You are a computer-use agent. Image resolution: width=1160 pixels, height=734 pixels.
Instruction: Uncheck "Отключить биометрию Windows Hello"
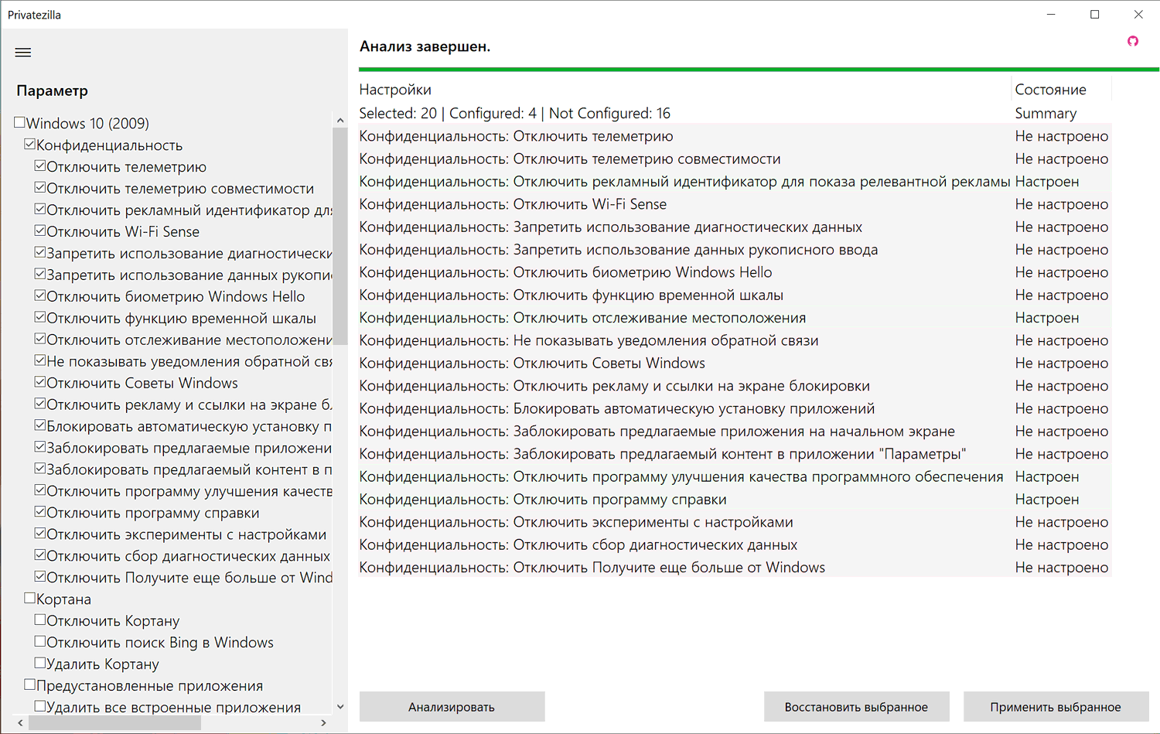click(x=39, y=295)
